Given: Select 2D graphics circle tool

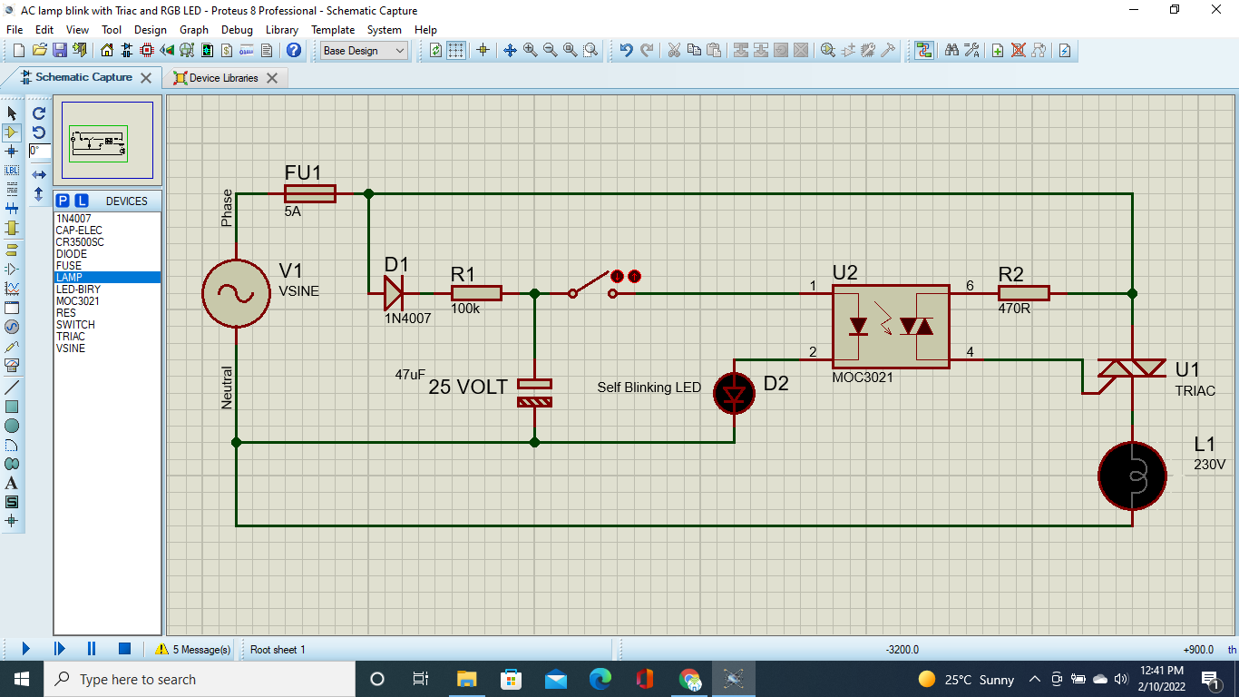Looking at the screenshot, I should [12, 425].
